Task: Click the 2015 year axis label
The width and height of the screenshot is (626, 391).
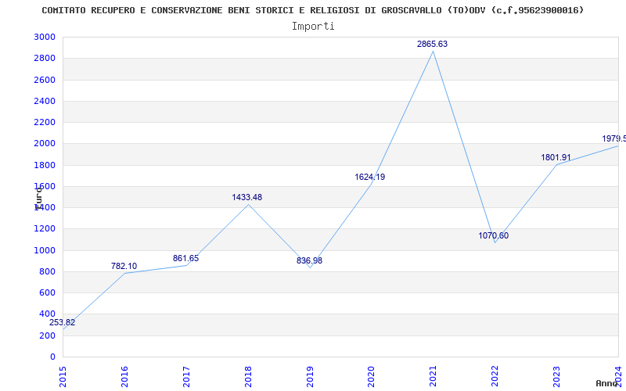Action: click(63, 377)
